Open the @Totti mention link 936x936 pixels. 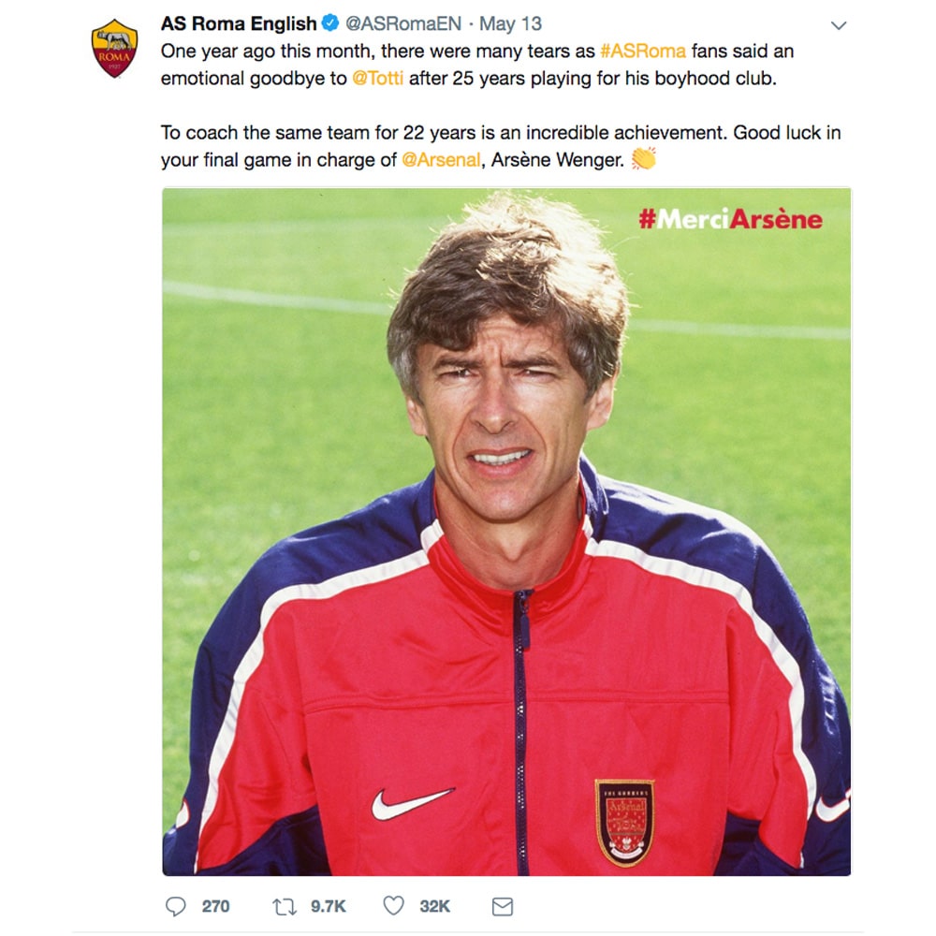pyautogui.click(x=378, y=79)
